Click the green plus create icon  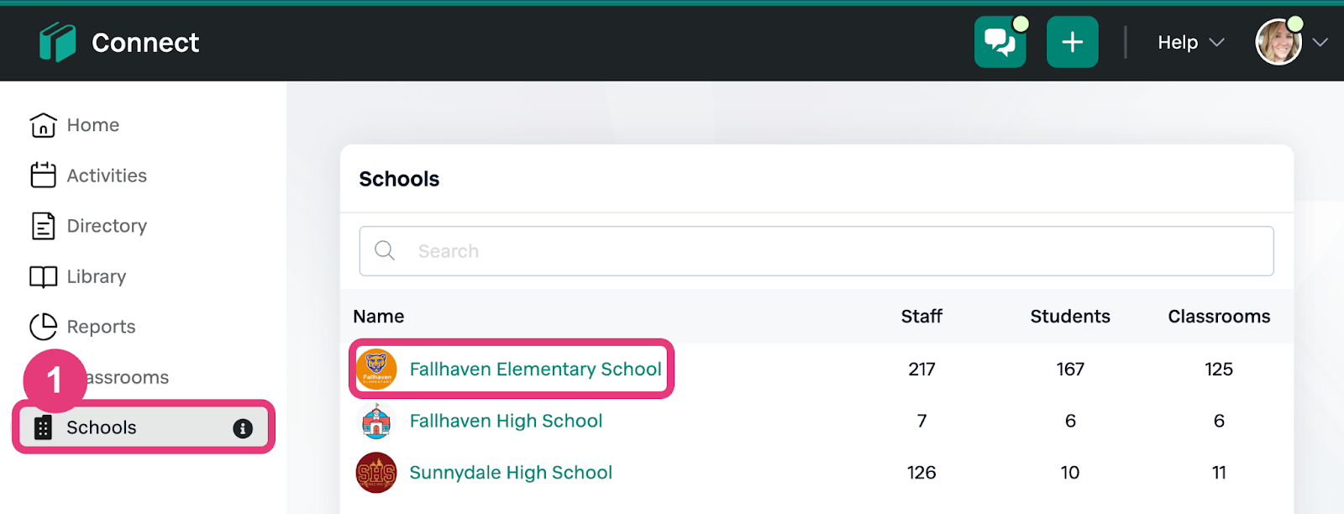1072,41
